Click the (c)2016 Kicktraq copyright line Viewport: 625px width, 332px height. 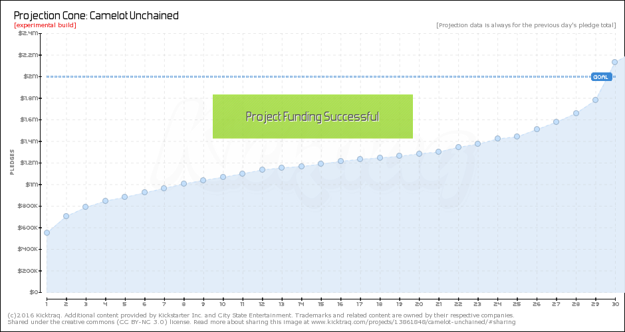click(x=261, y=315)
